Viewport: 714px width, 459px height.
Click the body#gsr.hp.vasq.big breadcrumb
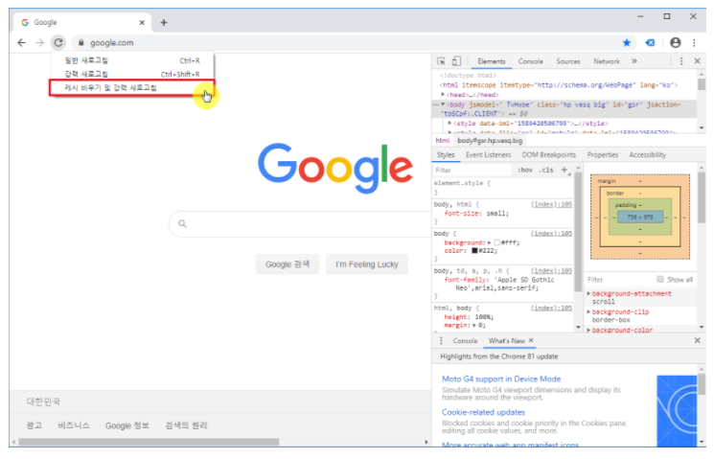click(x=490, y=141)
